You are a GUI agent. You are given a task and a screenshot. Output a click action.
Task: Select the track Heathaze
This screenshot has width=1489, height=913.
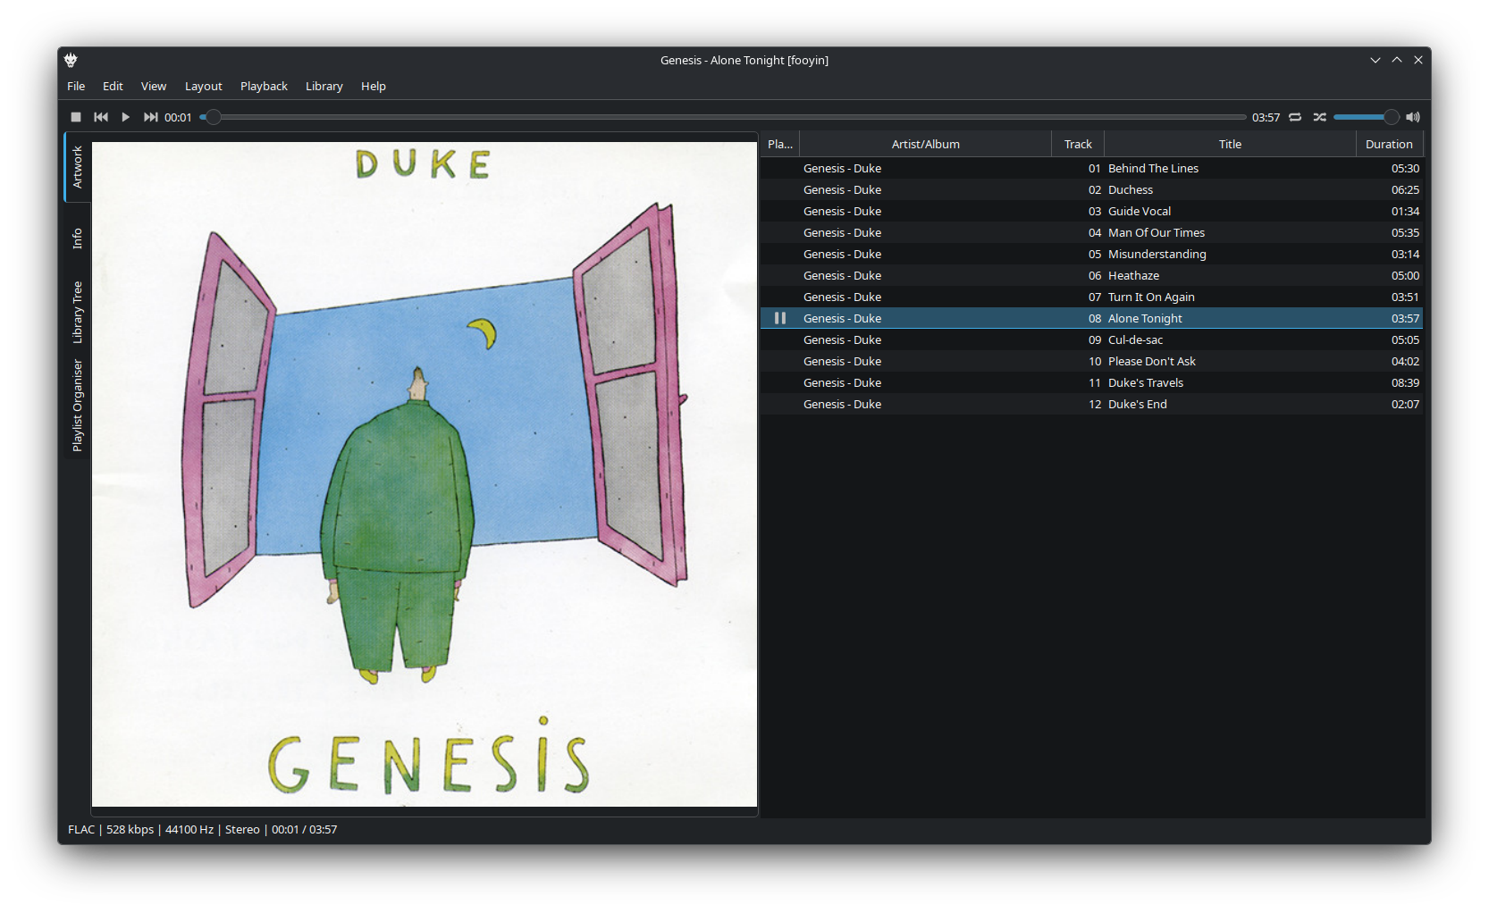click(x=1091, y=275)
